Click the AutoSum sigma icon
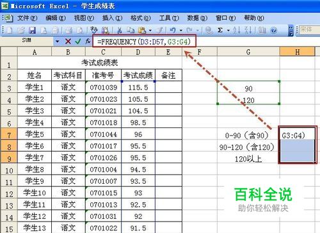The image size is (320, 233). pyautogui.click(x=220, y=30)
